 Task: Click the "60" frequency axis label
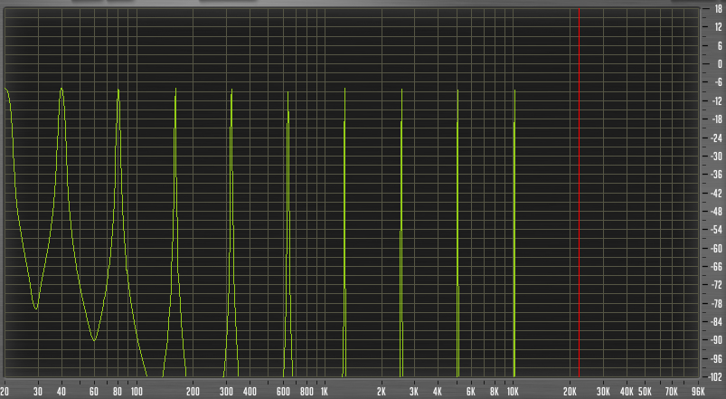click(94, 392)
